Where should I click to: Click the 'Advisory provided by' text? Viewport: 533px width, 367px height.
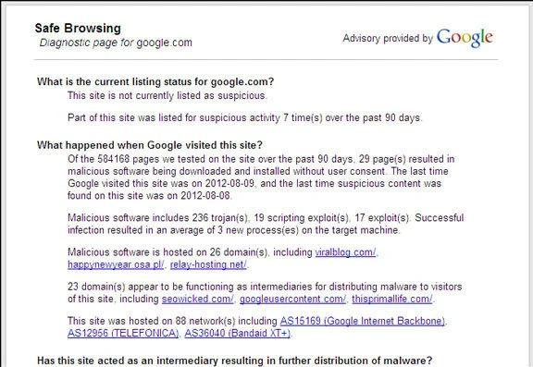388,38
